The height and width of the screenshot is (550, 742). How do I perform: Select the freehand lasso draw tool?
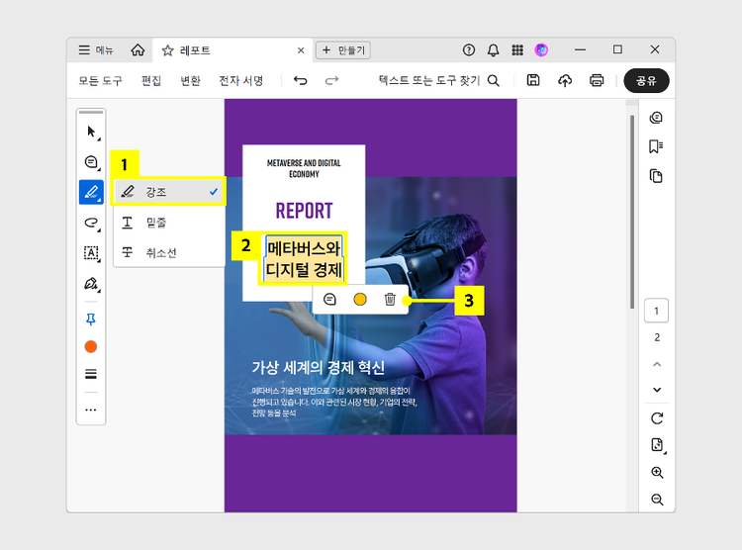(x=91, y=223)
